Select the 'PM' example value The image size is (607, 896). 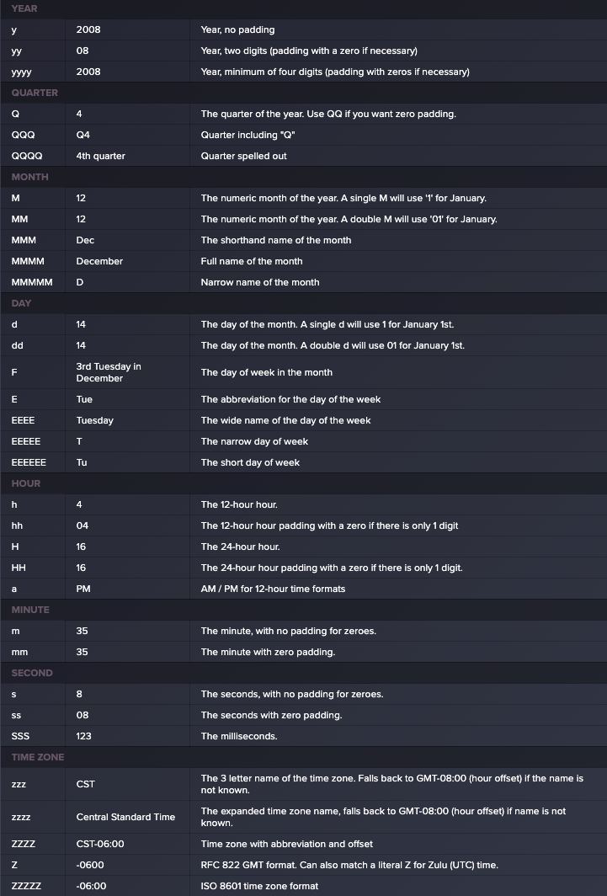click(83, 589)
